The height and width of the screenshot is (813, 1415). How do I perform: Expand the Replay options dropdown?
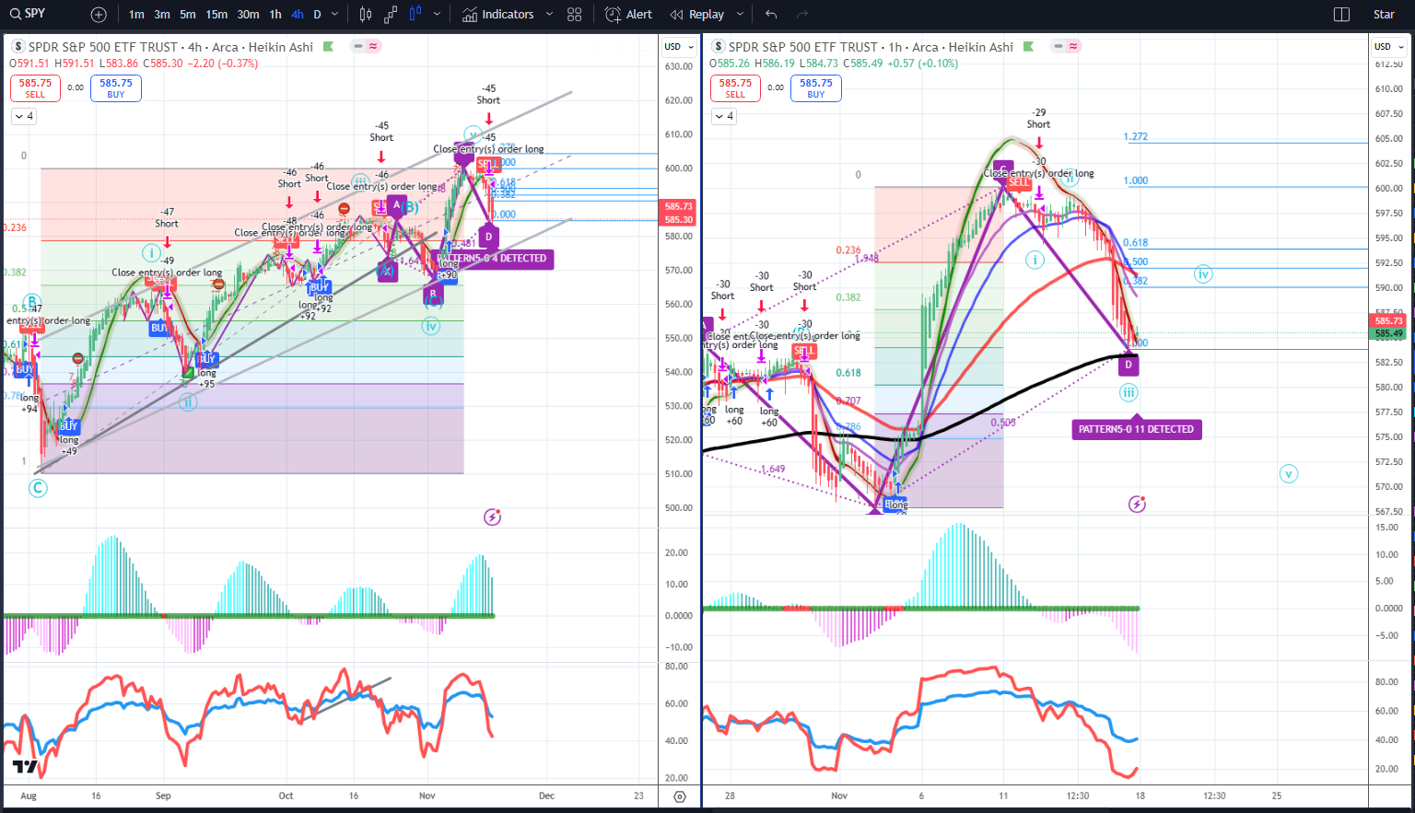pos(740,15)
